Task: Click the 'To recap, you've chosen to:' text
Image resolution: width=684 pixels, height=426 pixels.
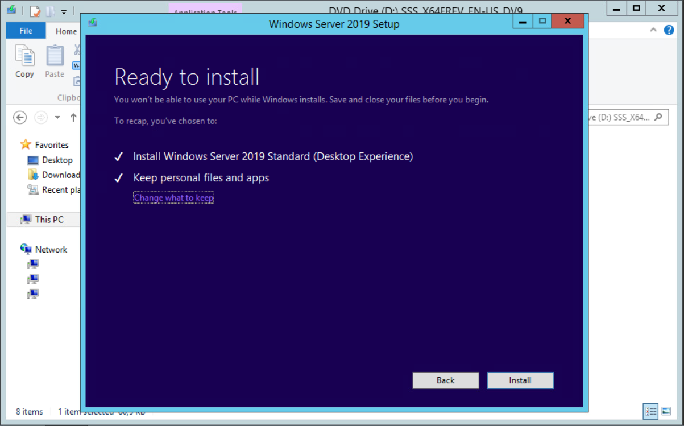Action: (165, 121)
